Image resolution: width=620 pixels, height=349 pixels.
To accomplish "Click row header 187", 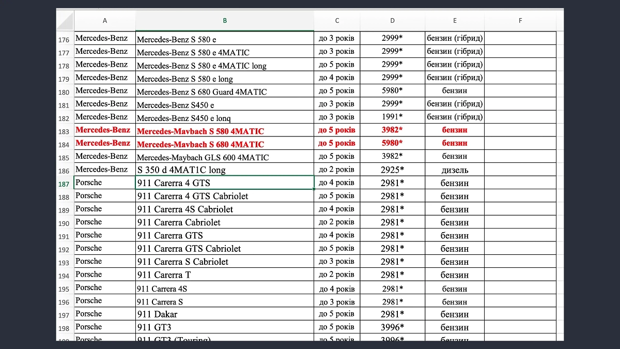I will pos(65,184).
